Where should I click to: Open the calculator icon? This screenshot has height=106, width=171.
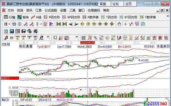pyautogui.click(x=12, y=31)
